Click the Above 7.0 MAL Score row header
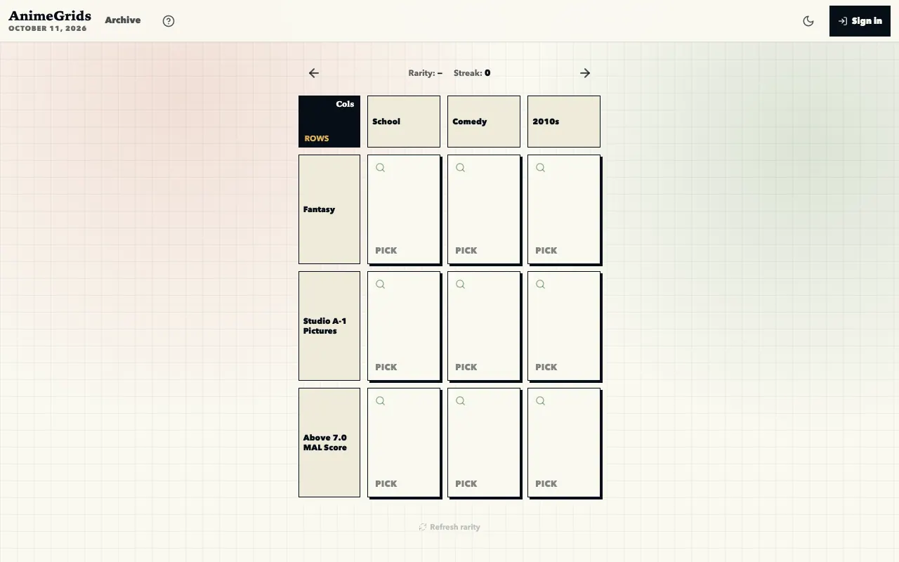Image resolution: width=899 pixels, height=562 pixels. 329,443
